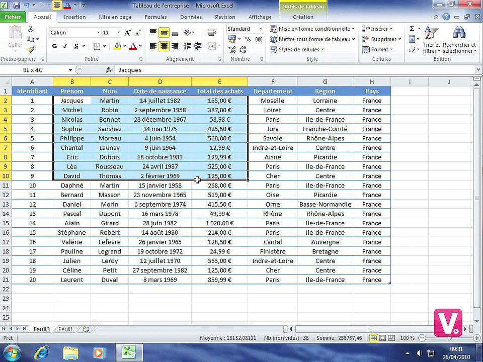Click the Supprimer cells button
The width and height of the screenshot is (483, 362).
point(382,39)
